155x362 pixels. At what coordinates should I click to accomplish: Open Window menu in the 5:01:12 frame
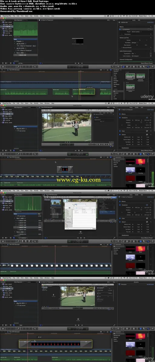[x=47, y=191]
